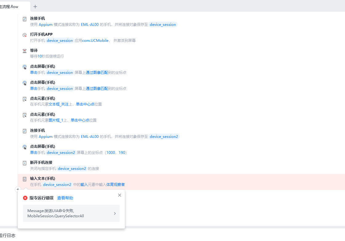Close the 指令运行错误 popup
Viewport: 345px width, 241px height.
[120, 195]
